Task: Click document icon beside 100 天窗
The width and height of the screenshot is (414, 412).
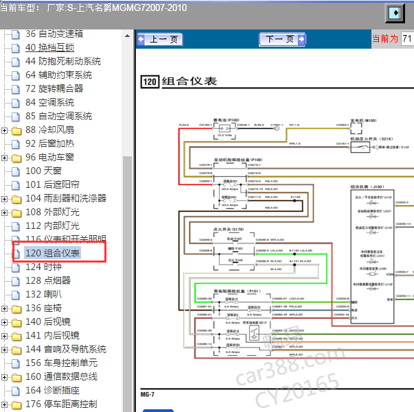Action: (x=16, y=171)
